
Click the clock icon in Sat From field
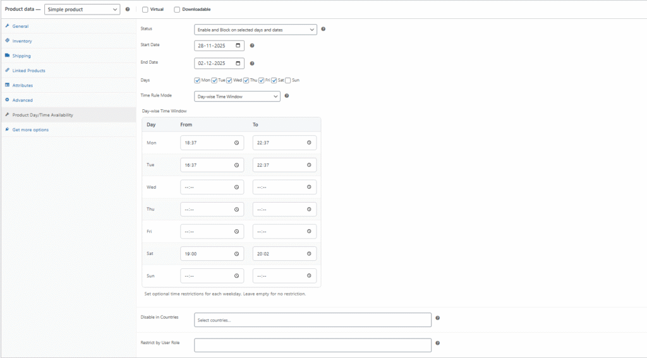tap(236, 254)
